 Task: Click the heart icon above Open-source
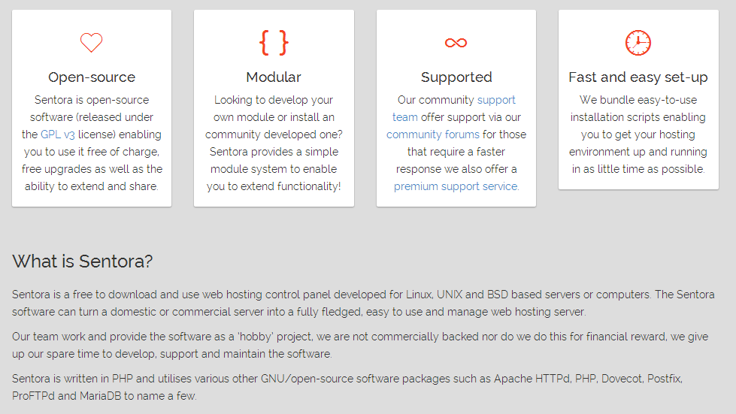click(x=92, y=43)
